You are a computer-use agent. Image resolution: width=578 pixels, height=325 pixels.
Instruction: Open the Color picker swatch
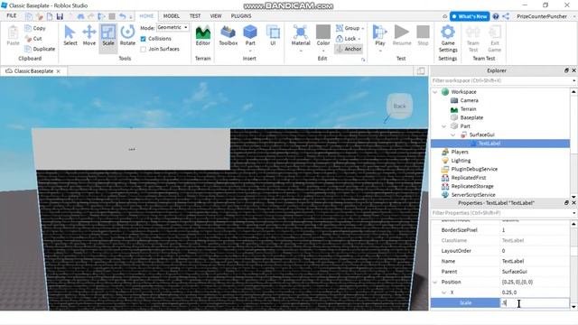coord(323,32)
